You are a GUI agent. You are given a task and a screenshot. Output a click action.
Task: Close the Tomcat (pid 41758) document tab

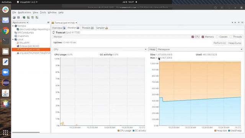[x=76, y=23]
